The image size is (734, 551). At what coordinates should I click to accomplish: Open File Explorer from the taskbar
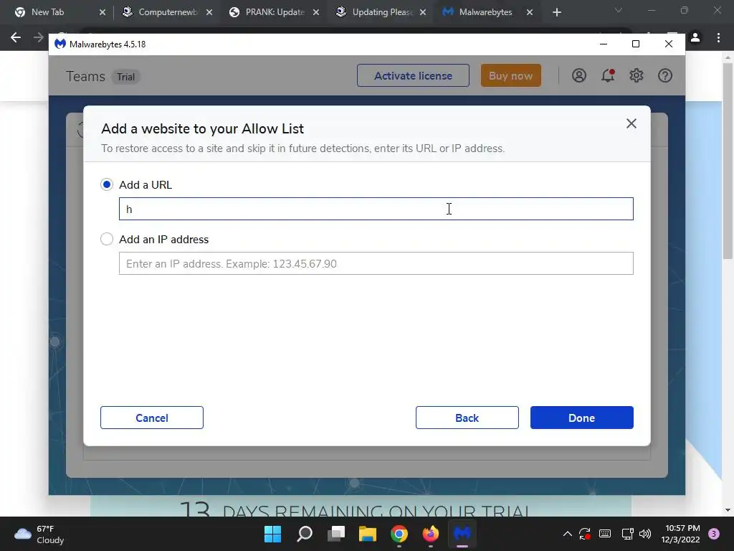pos(368,534)
